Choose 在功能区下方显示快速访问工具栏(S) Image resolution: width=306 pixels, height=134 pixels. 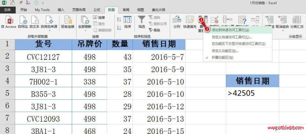[x=237, y=44]
